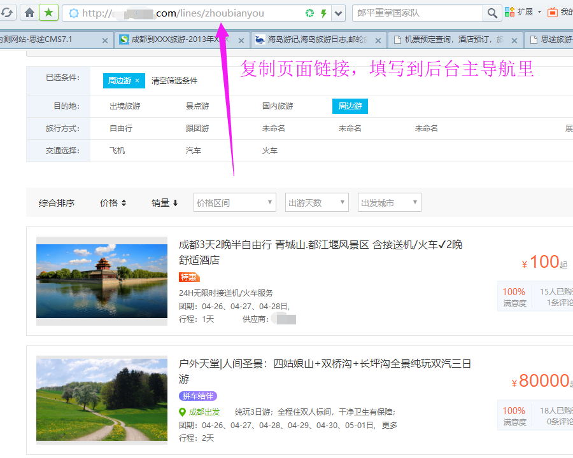Open the 扩展 extensions icon
Image resolution: width=573 pixels, height=458 pixels.
click(510, 13)
